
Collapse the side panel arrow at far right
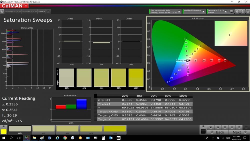[248, 11]
